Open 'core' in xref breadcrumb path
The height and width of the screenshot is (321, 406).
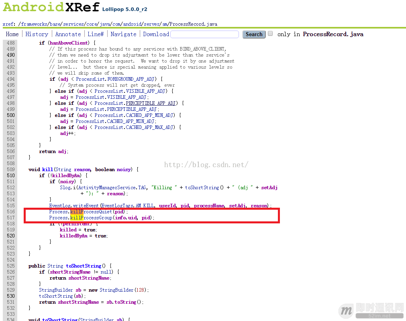pos(92,24)
